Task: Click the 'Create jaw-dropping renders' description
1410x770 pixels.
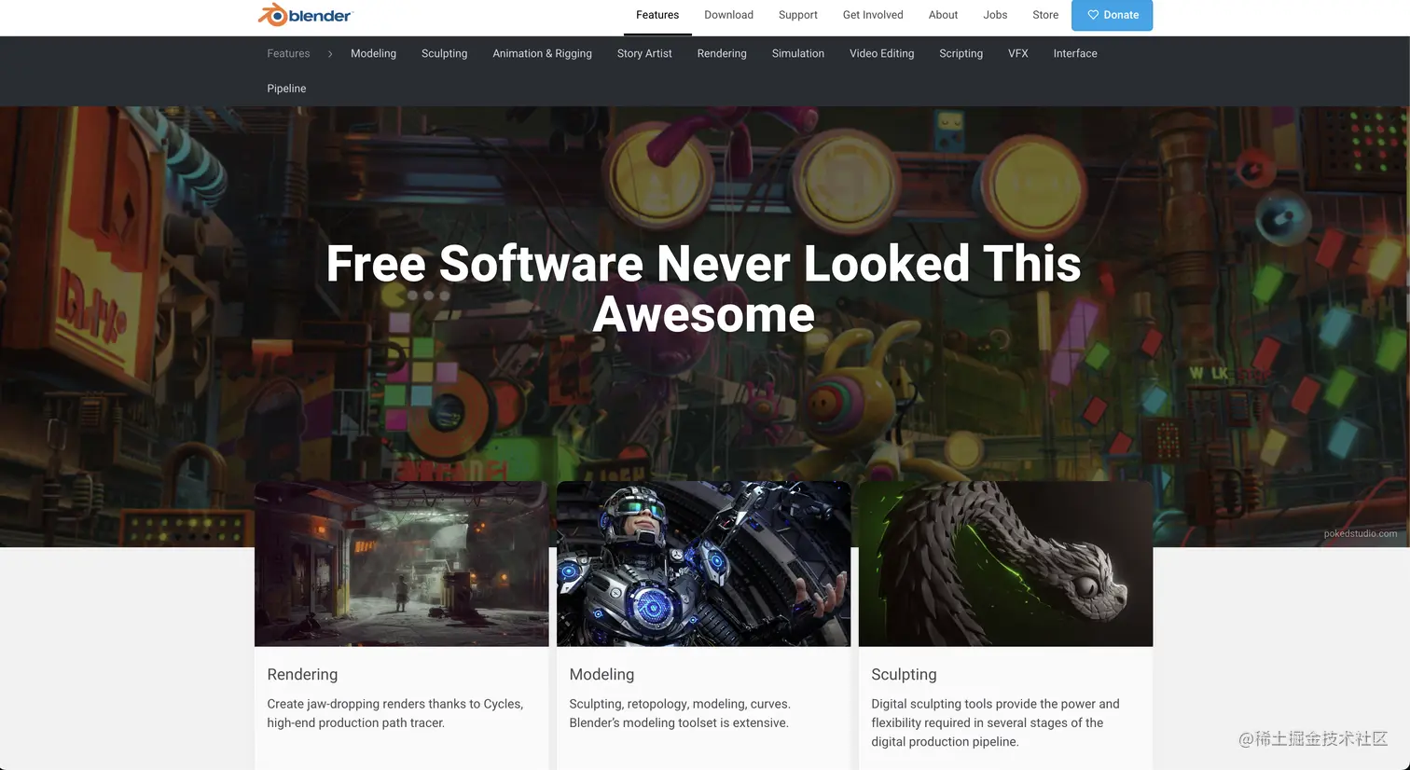Action: [395, 713]
